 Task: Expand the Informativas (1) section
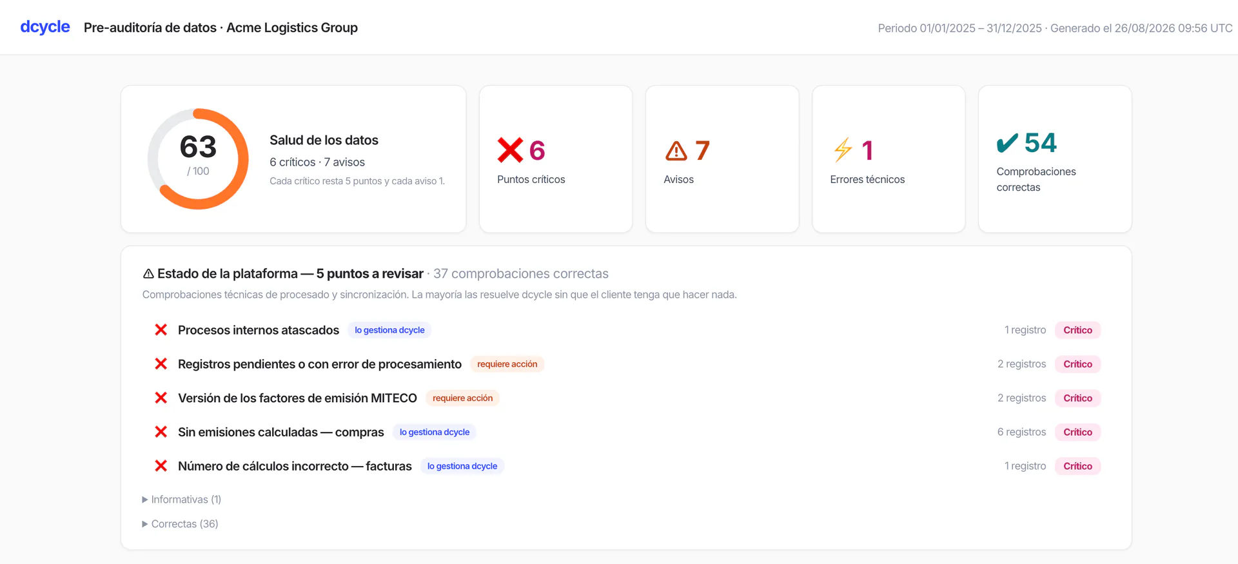[182, 500]
